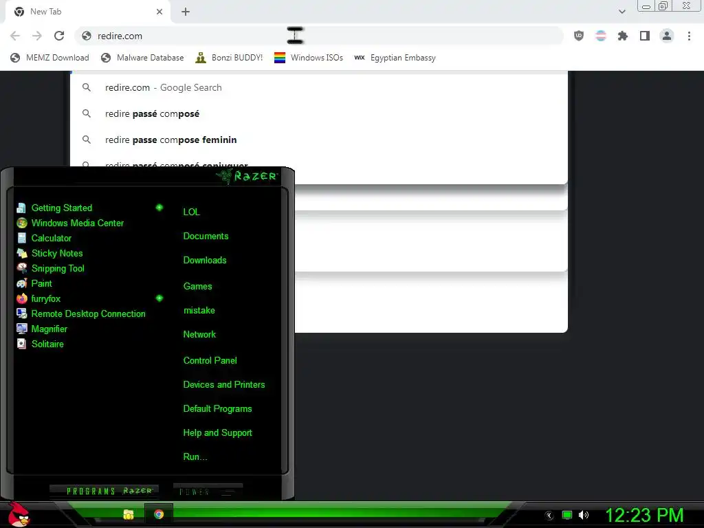Open the mistake entry in Start menu
Screen dimensions: 704x528
(x=199, y=311)
